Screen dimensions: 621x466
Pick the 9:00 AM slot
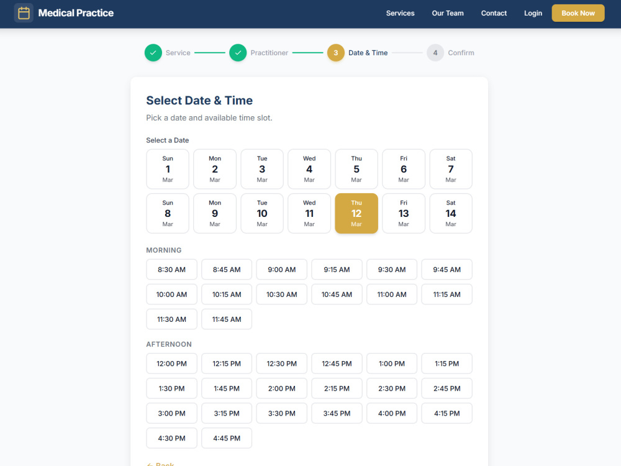click(281, 270)
